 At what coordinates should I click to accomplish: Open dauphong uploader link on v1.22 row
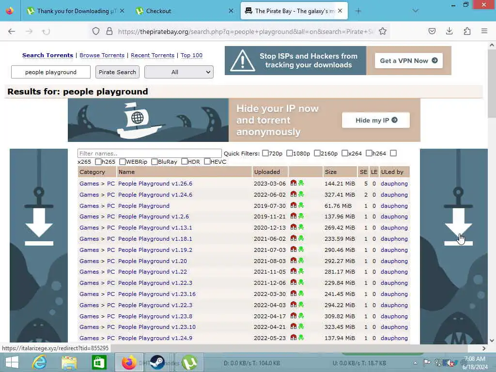pyautogui.click(x=394, y=271)
